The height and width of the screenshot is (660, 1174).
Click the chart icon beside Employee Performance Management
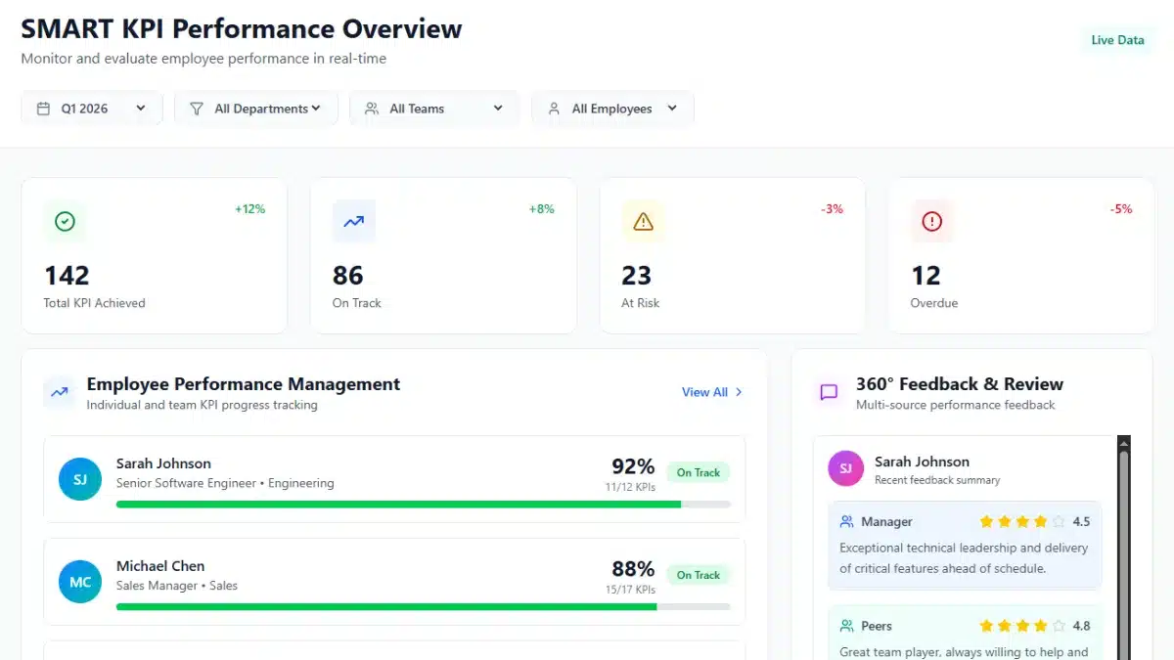point(59,392)
